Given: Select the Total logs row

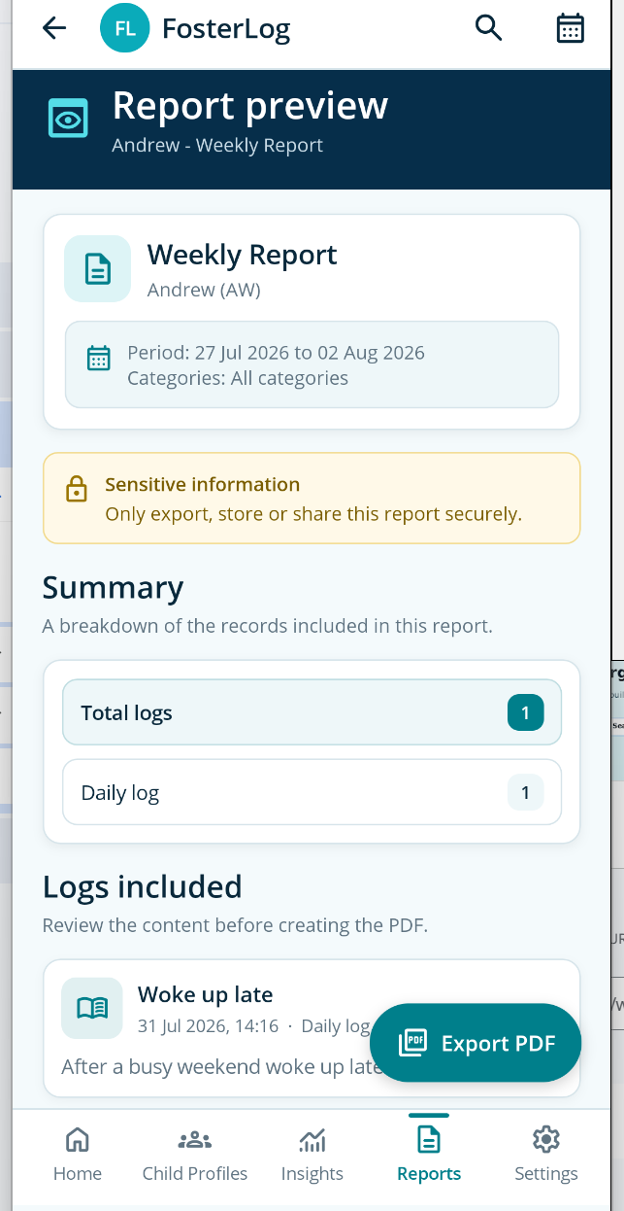Looking at the screenshot, I should tap(312, 713).
